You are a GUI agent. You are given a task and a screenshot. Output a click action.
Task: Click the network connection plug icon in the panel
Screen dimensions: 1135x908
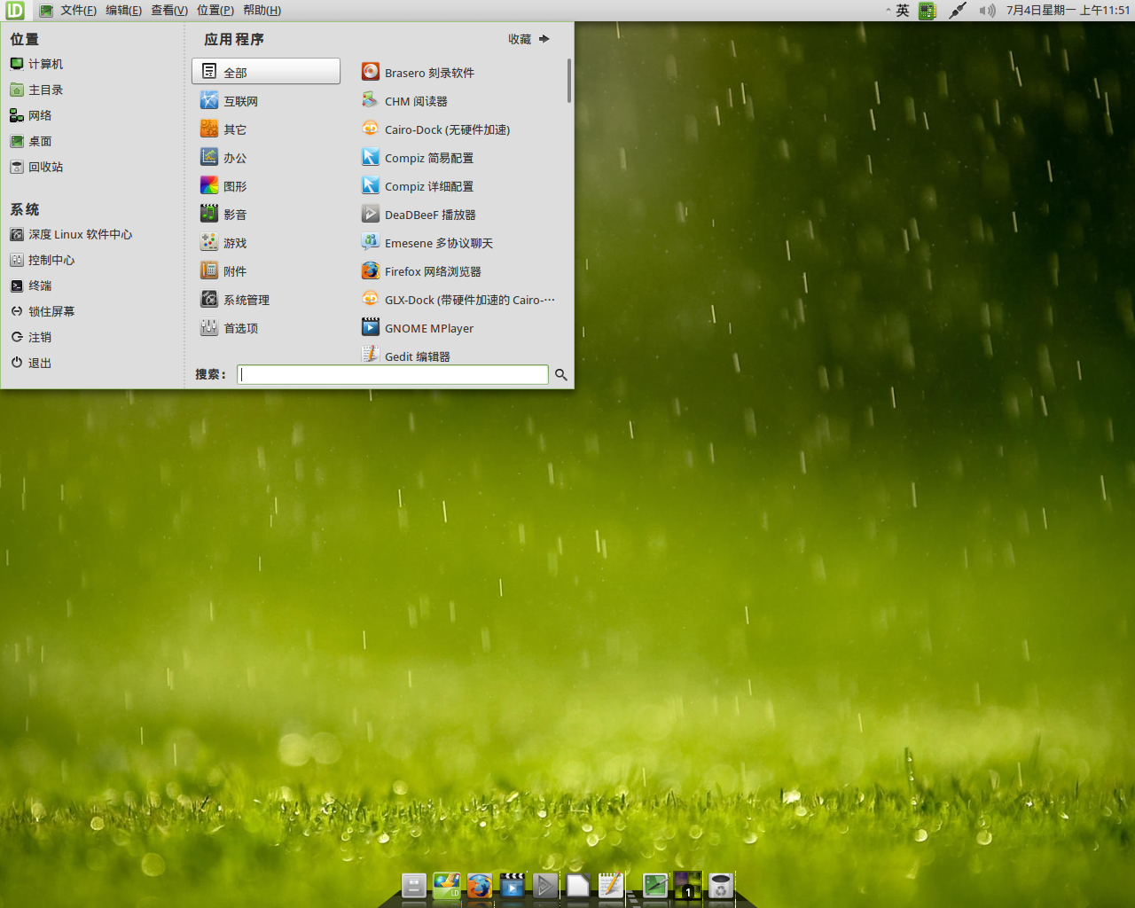957,11
